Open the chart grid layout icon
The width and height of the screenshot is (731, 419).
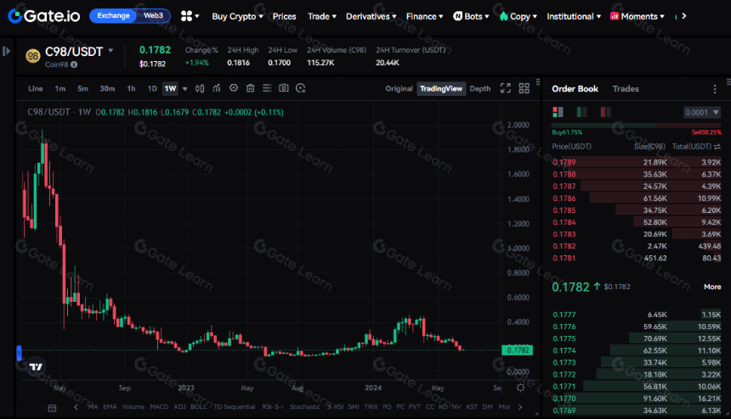coord(524,88)
